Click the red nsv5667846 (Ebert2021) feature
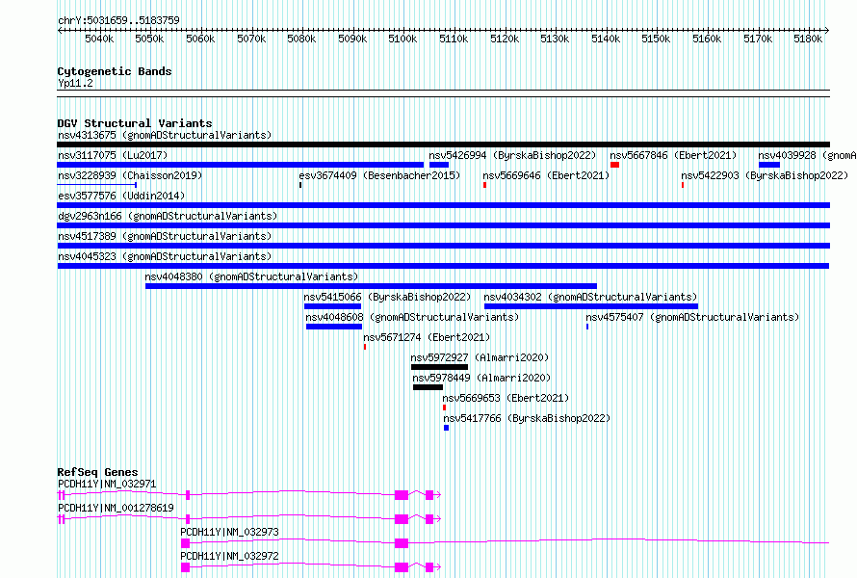 615,165
